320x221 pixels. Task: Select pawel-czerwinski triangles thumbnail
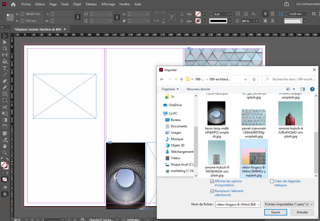(x=253, y=117)
